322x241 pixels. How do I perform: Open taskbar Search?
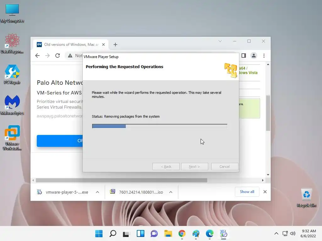tap(113, 233)
